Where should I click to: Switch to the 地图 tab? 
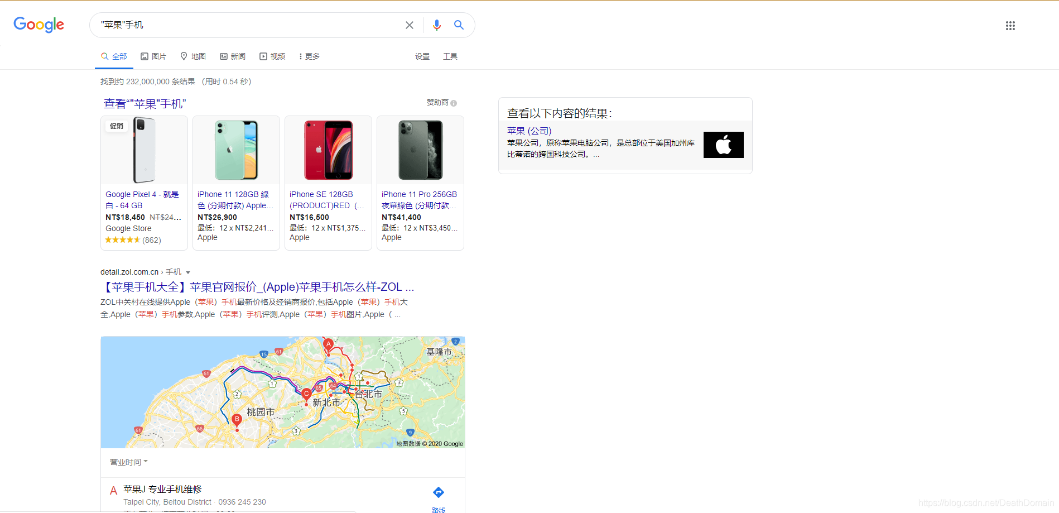pos(193,56)
